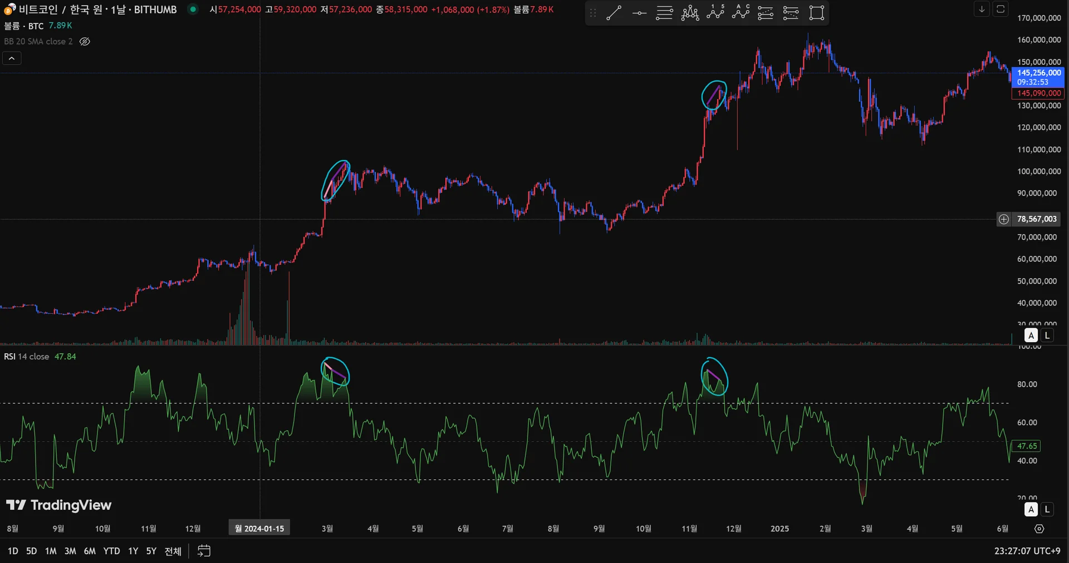Open symbol search from 비트코인 / 한국 원 title
Viewport: 1069px width, 563px height.
(x=97, y=9)
